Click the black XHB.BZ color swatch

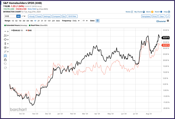point(14,30)
